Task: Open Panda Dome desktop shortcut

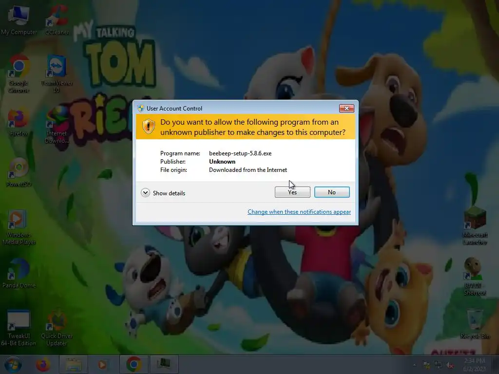Action: point(19,274)
